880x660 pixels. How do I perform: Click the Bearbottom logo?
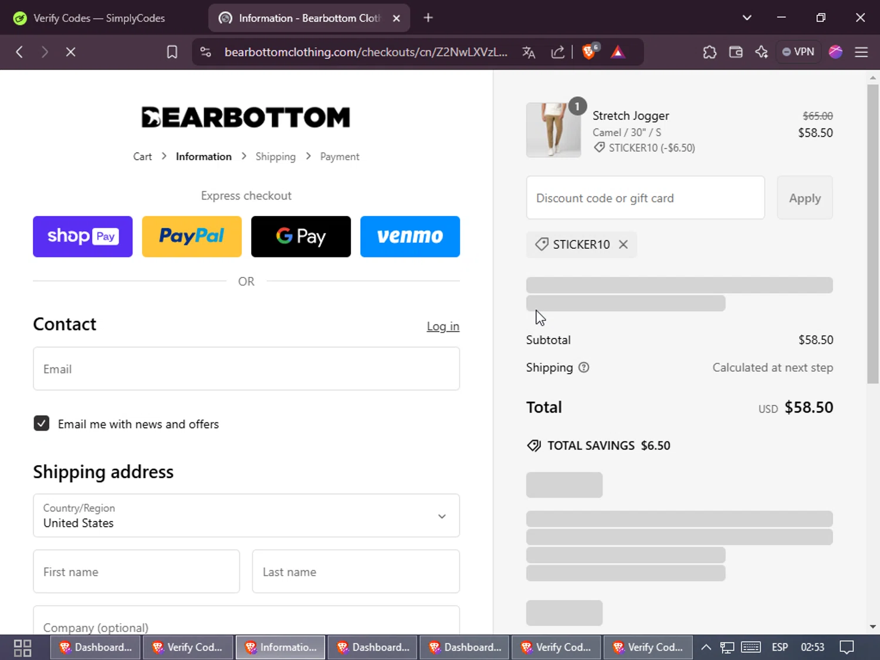tap(246, 117)
